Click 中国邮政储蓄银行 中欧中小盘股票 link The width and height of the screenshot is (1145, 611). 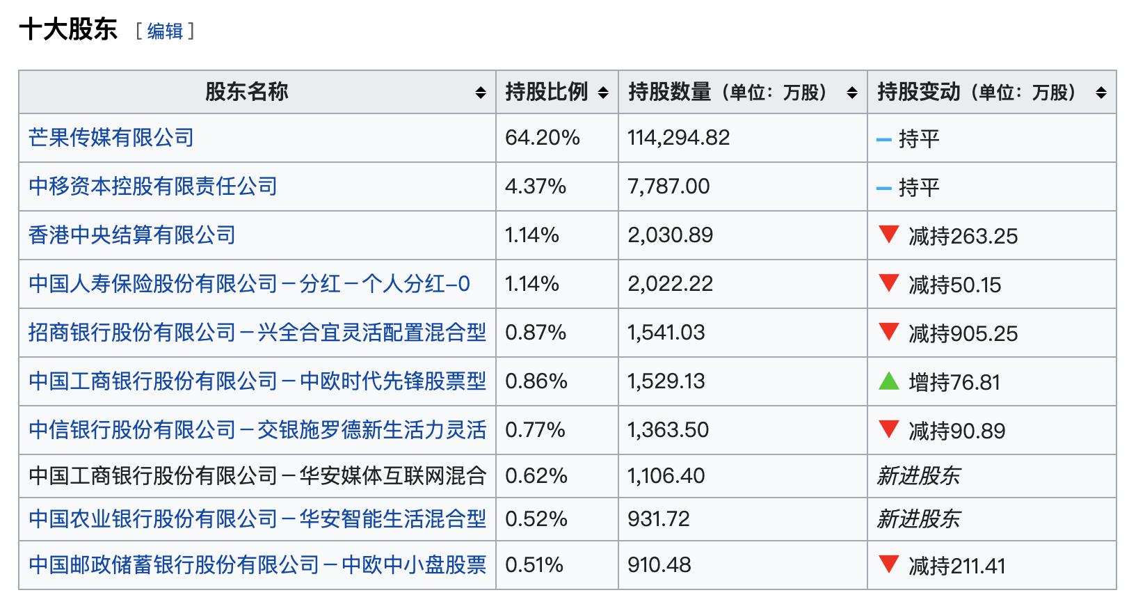coord(257,565)
